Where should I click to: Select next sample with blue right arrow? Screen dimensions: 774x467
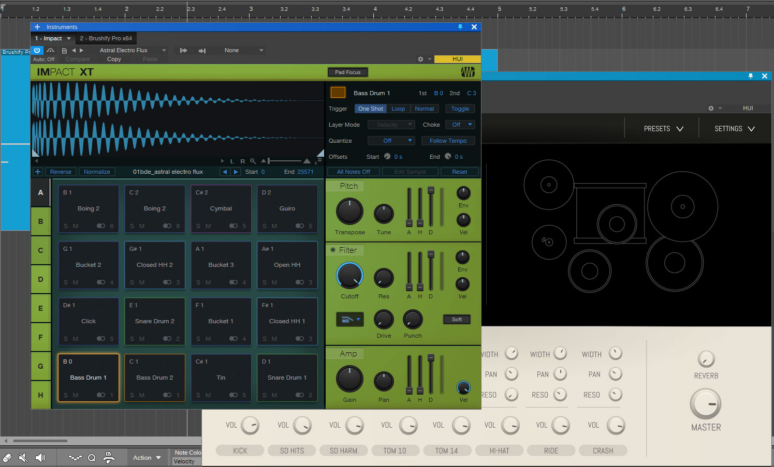[x=236, y=172]
